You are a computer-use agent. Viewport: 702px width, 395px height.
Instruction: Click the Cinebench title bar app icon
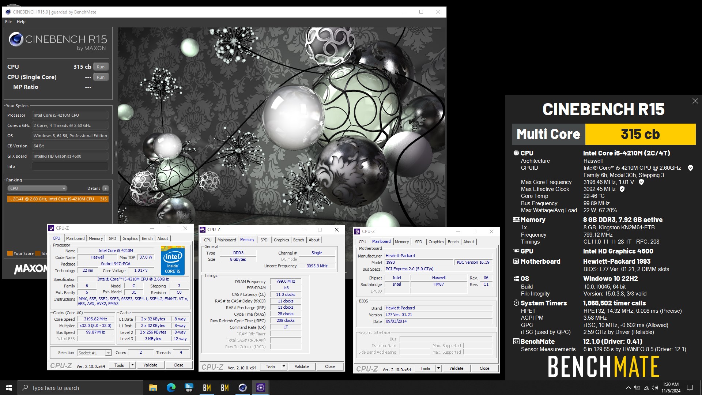tap(8, 12)
